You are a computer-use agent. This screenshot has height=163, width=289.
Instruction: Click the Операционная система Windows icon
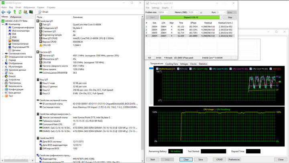coord(6,57)
